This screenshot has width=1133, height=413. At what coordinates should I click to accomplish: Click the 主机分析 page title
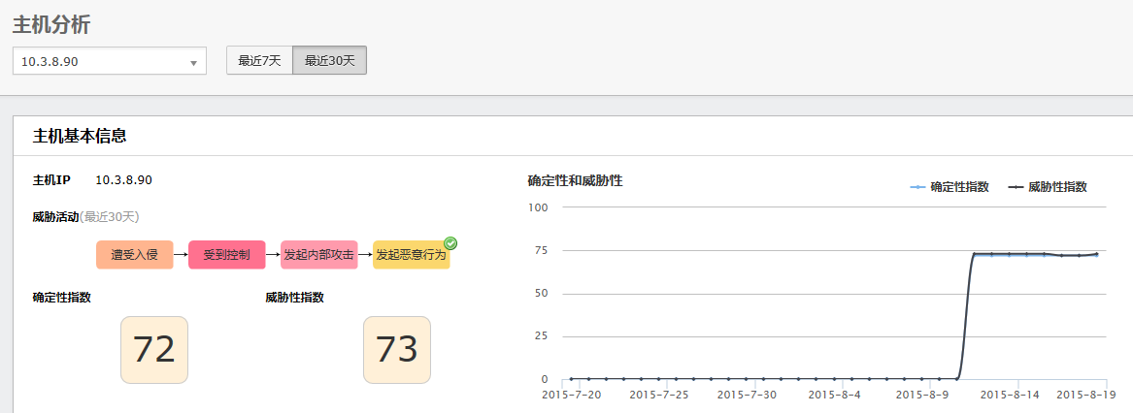(51, 24)
